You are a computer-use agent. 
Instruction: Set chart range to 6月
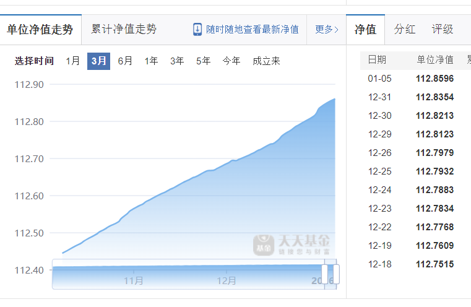(x=125, y=61)
